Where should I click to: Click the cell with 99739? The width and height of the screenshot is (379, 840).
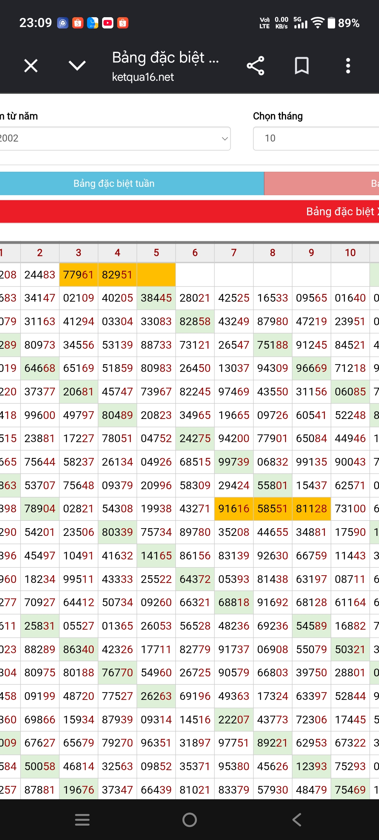[234, 462]
